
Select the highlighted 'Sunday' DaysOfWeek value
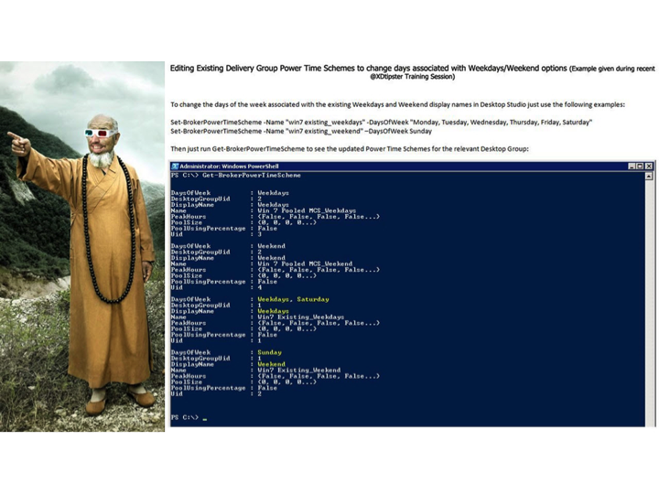269,352
